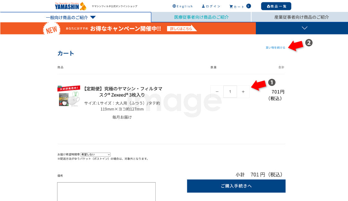Switch to 産業従事者向け商品のご紹介 tab

point(301,17)
